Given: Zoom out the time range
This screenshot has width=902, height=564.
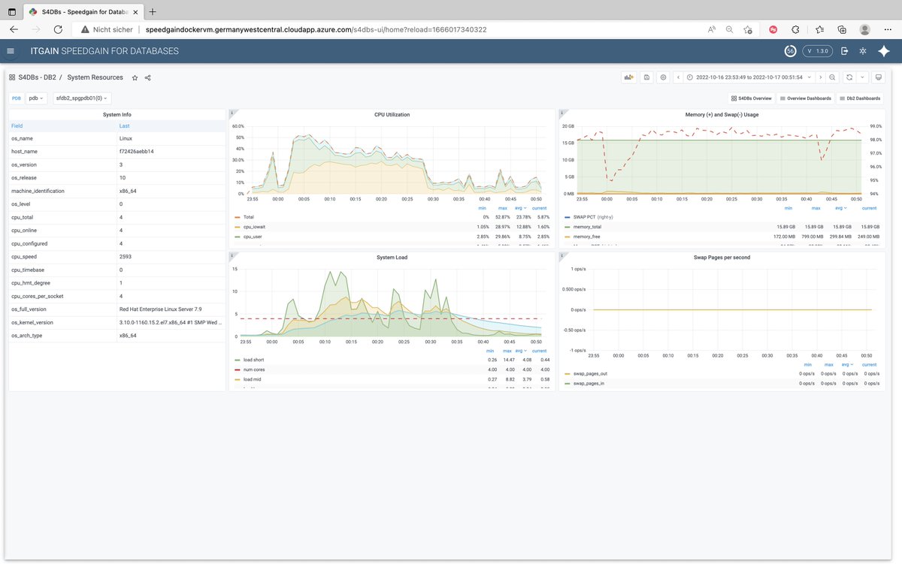Looking at the screenshot, I should pyautogui.click(x=833, y=77).
